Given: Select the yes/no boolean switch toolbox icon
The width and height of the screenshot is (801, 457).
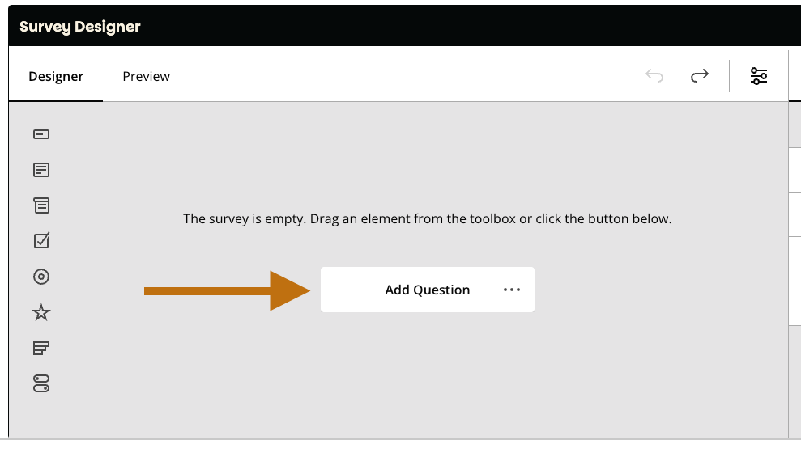Looking at the screenshot, I should click(41, 383).
